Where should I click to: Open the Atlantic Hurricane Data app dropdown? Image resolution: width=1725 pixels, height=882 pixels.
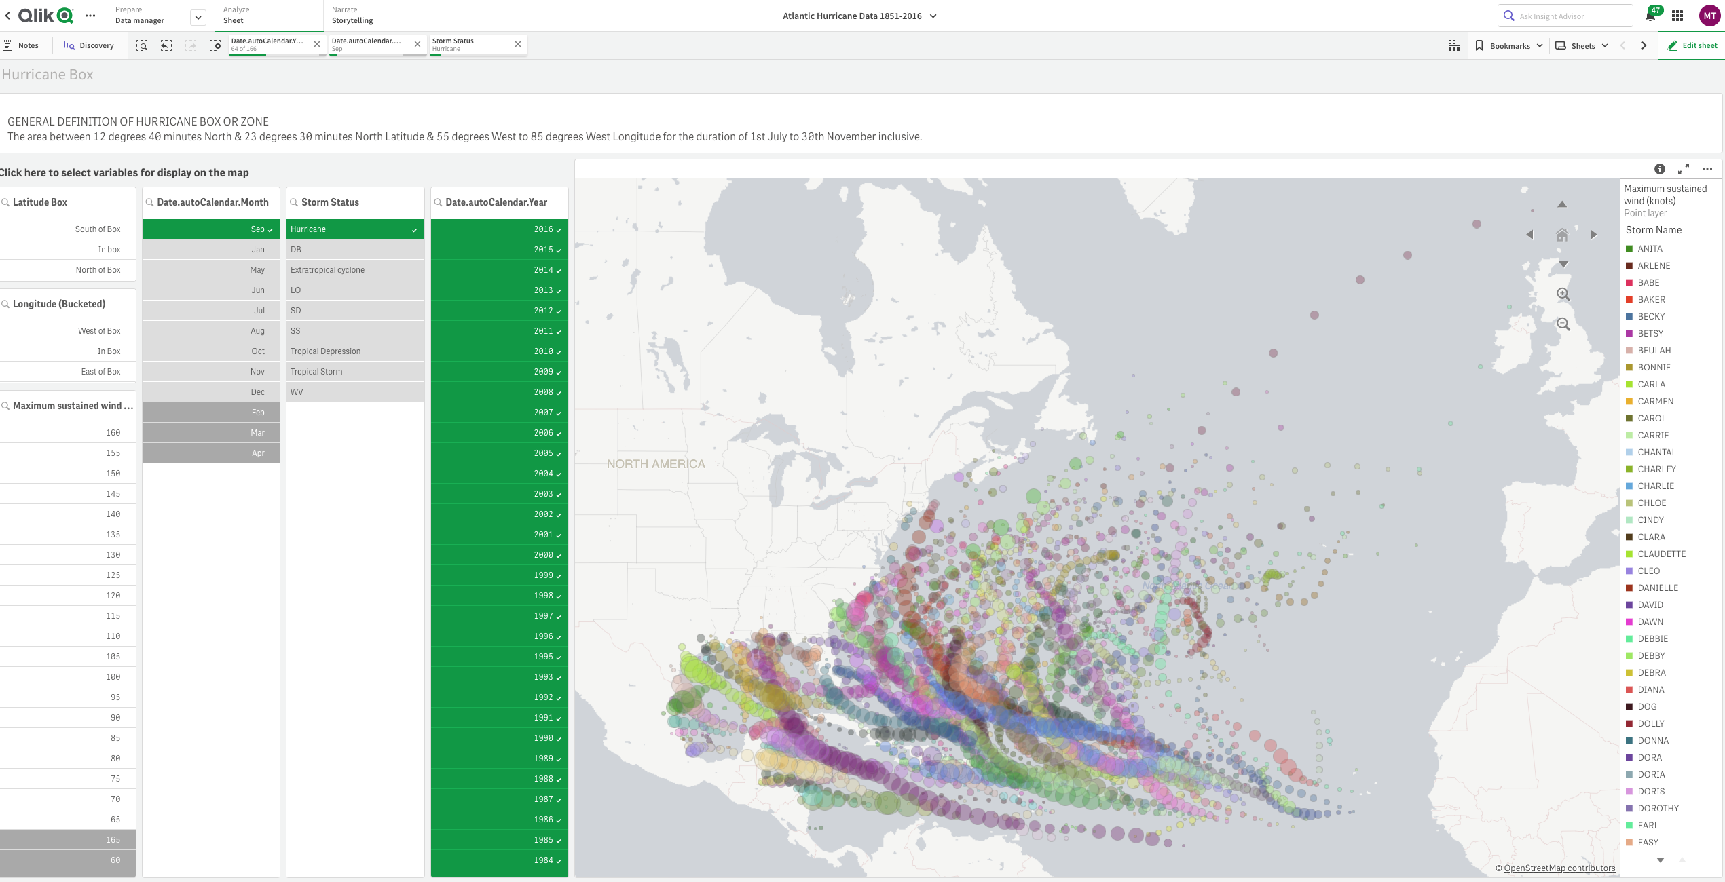point(933,15)
